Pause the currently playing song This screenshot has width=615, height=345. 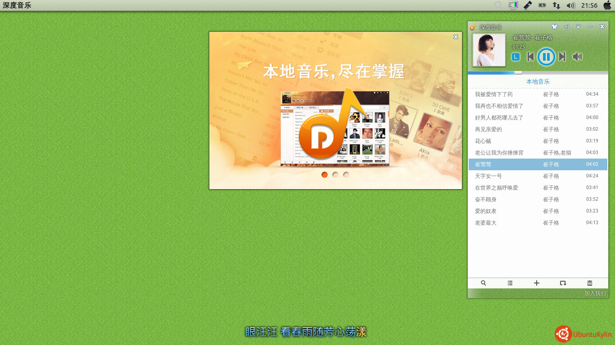[x=546, y=57]
